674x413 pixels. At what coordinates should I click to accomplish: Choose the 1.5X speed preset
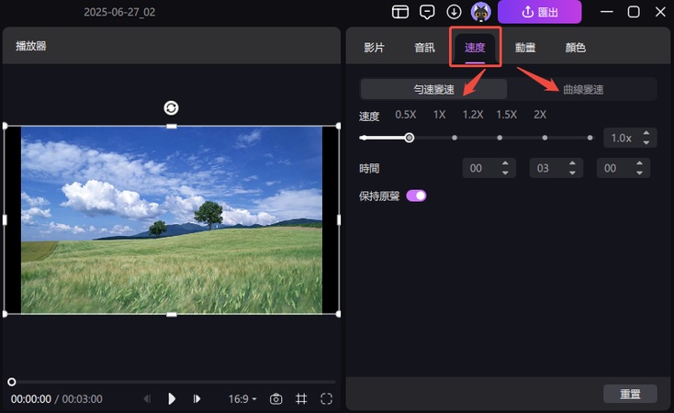pyautogui.click(x=506, y=115)
